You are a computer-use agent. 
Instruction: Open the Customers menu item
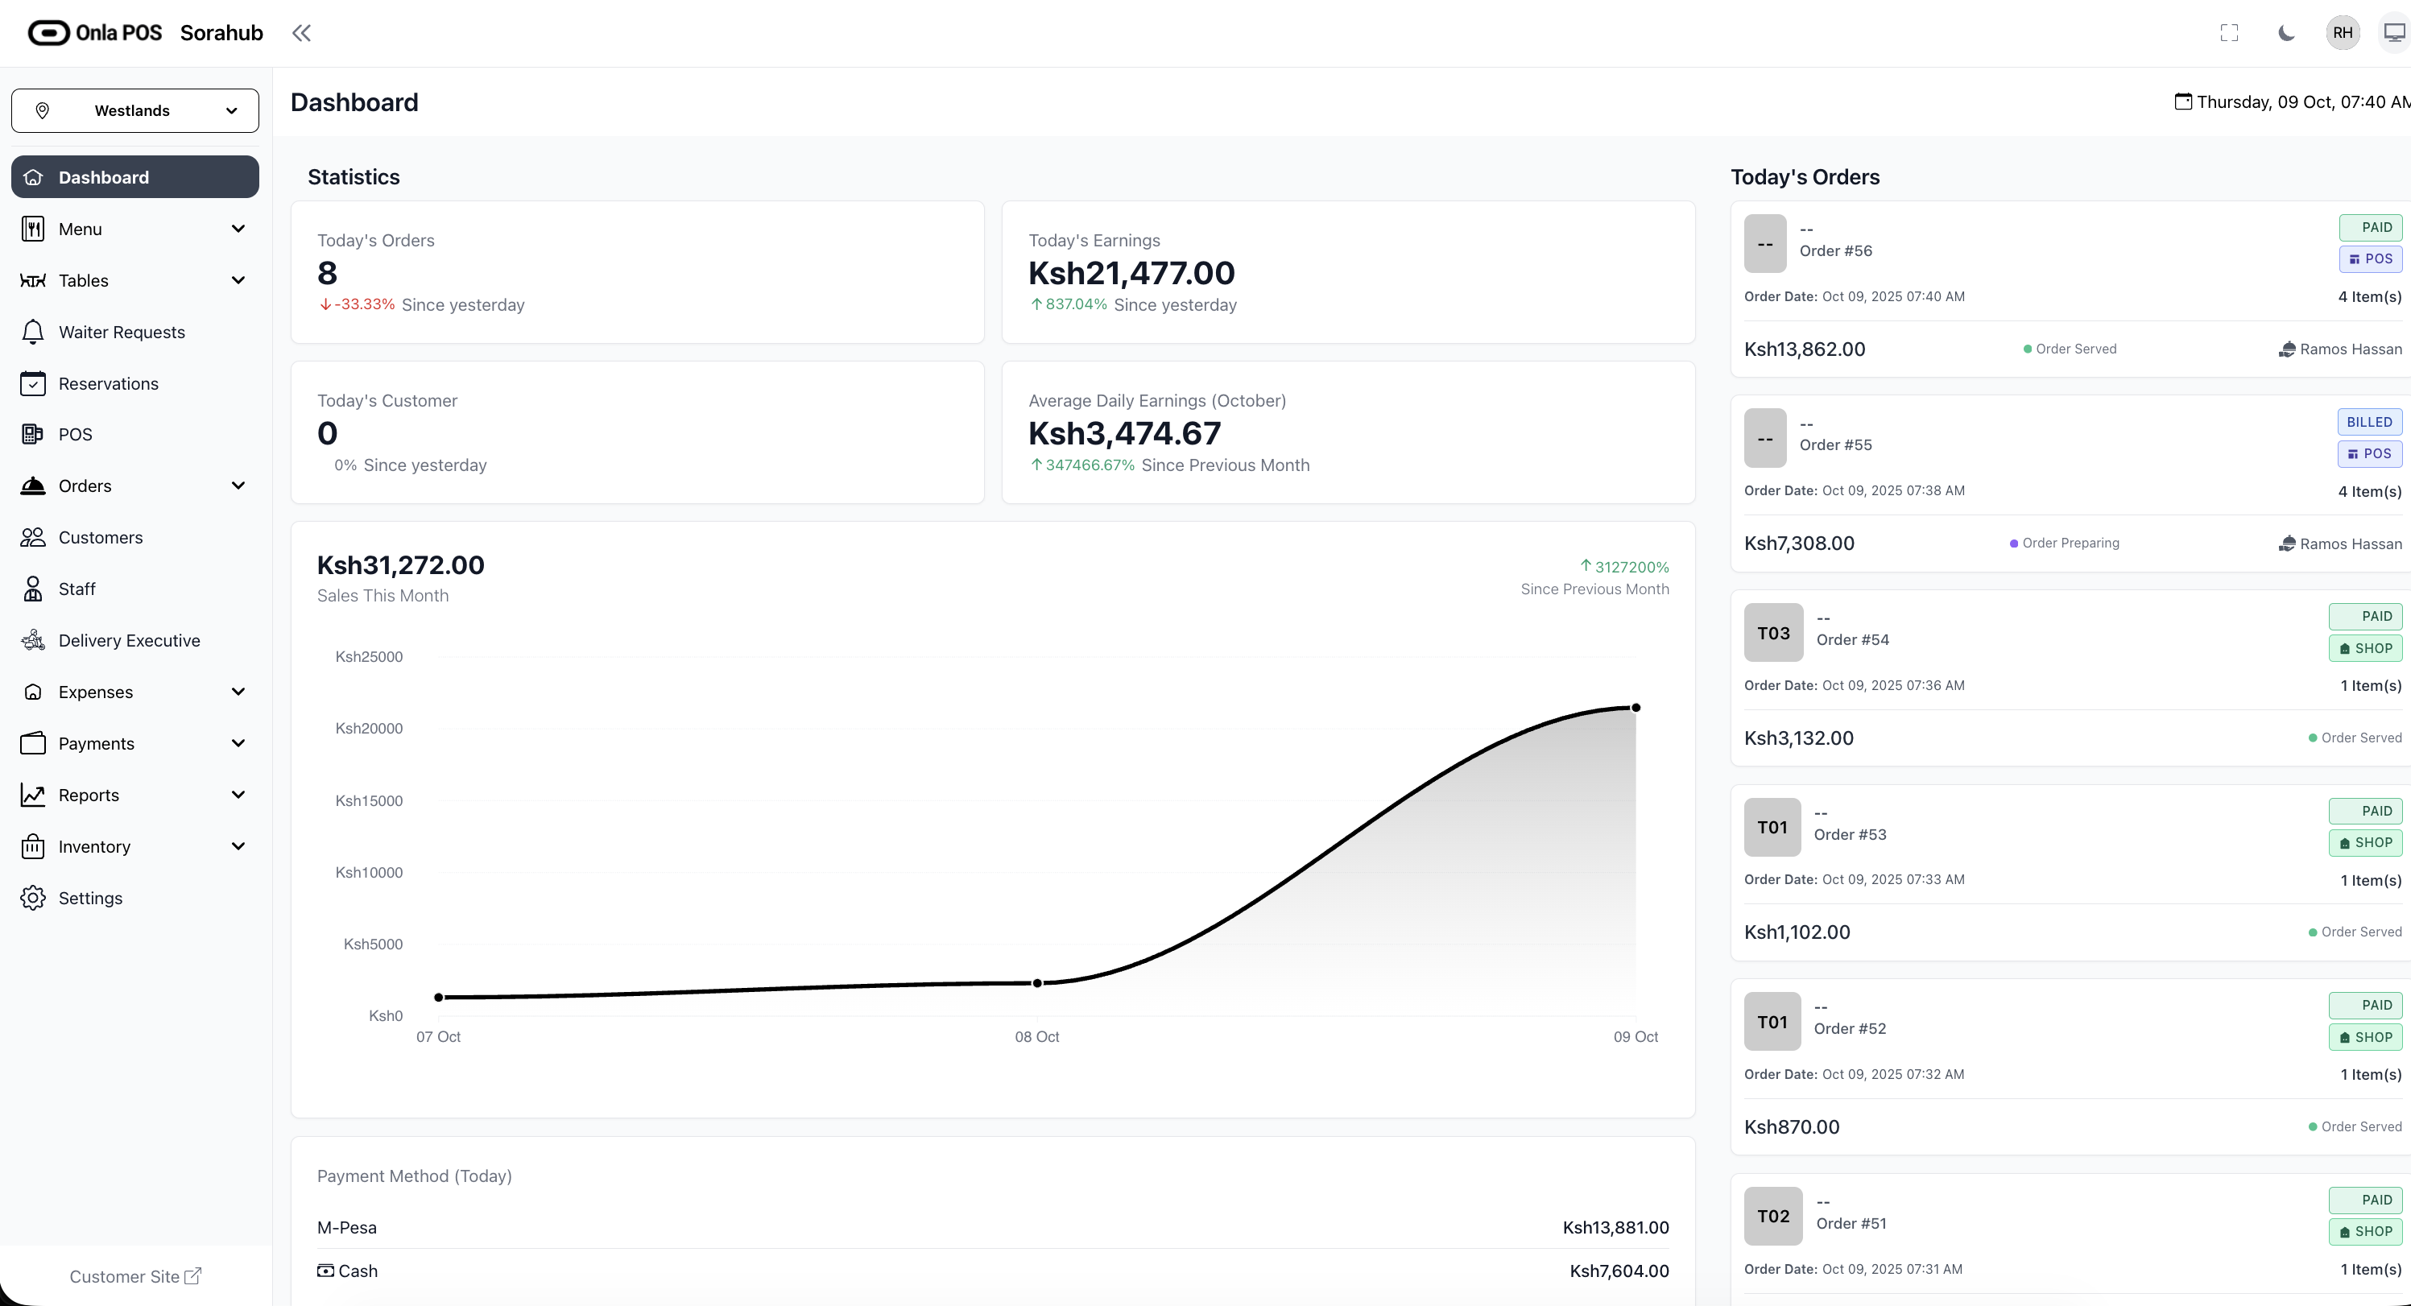(100, 538)
